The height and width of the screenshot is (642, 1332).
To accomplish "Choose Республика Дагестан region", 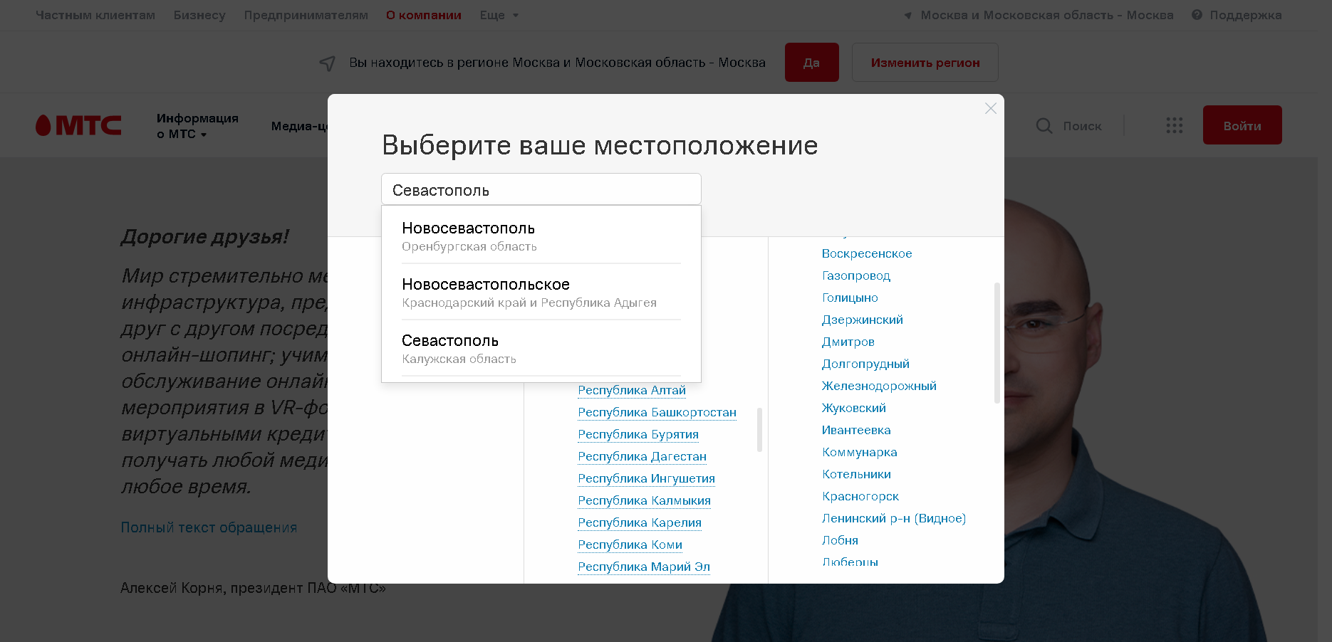I will (x=642, y=456).
